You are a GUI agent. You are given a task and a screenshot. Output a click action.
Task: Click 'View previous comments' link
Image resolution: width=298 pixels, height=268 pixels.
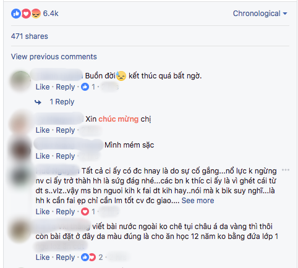point(54,57)
